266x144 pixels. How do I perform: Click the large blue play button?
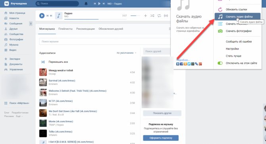tap(42, 16)
